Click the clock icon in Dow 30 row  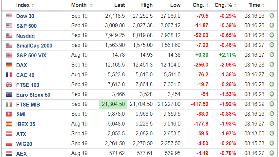(x=271, y=16)
